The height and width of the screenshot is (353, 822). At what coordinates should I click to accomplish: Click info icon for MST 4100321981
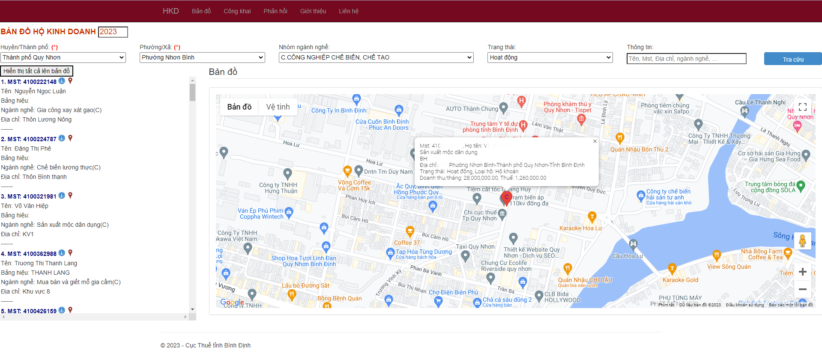62,196
